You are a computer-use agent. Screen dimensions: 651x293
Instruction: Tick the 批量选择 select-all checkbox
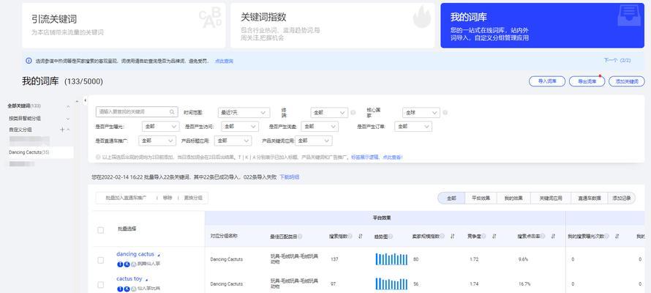pos(100,230)
